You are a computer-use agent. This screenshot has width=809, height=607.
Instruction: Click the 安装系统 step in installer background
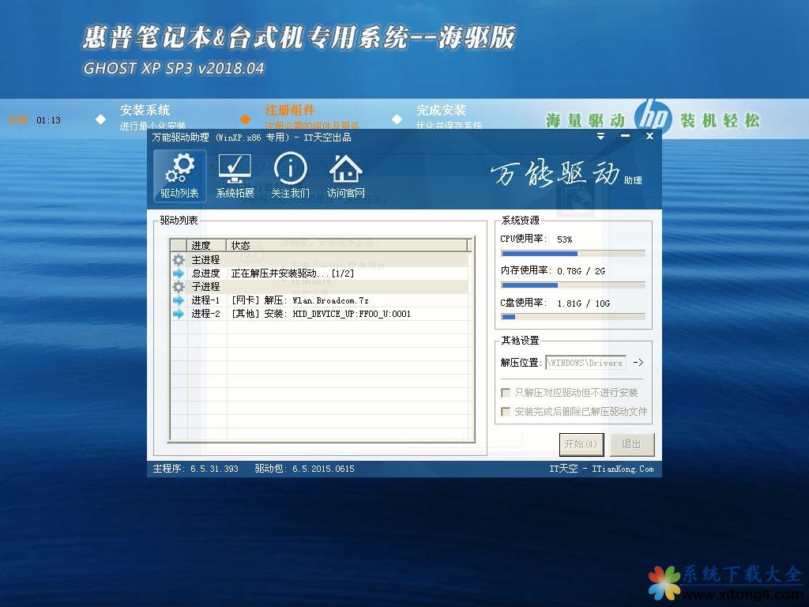145,110
